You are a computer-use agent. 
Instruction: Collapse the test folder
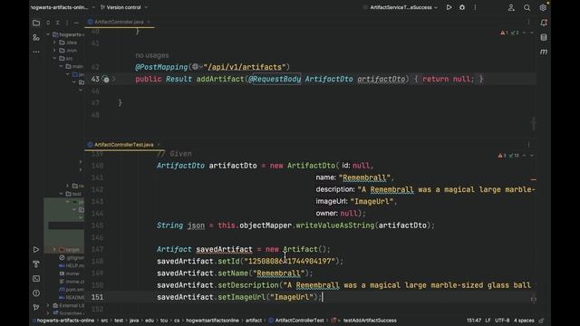pos(61,194)
